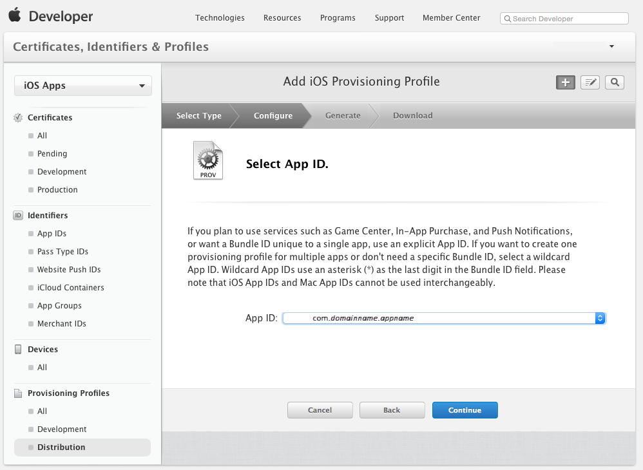Open App IDs under Identifiers
The image size is (643, 470).
(51, 233)
